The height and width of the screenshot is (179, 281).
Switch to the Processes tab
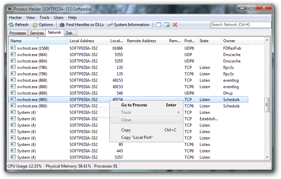coord(18,33)
